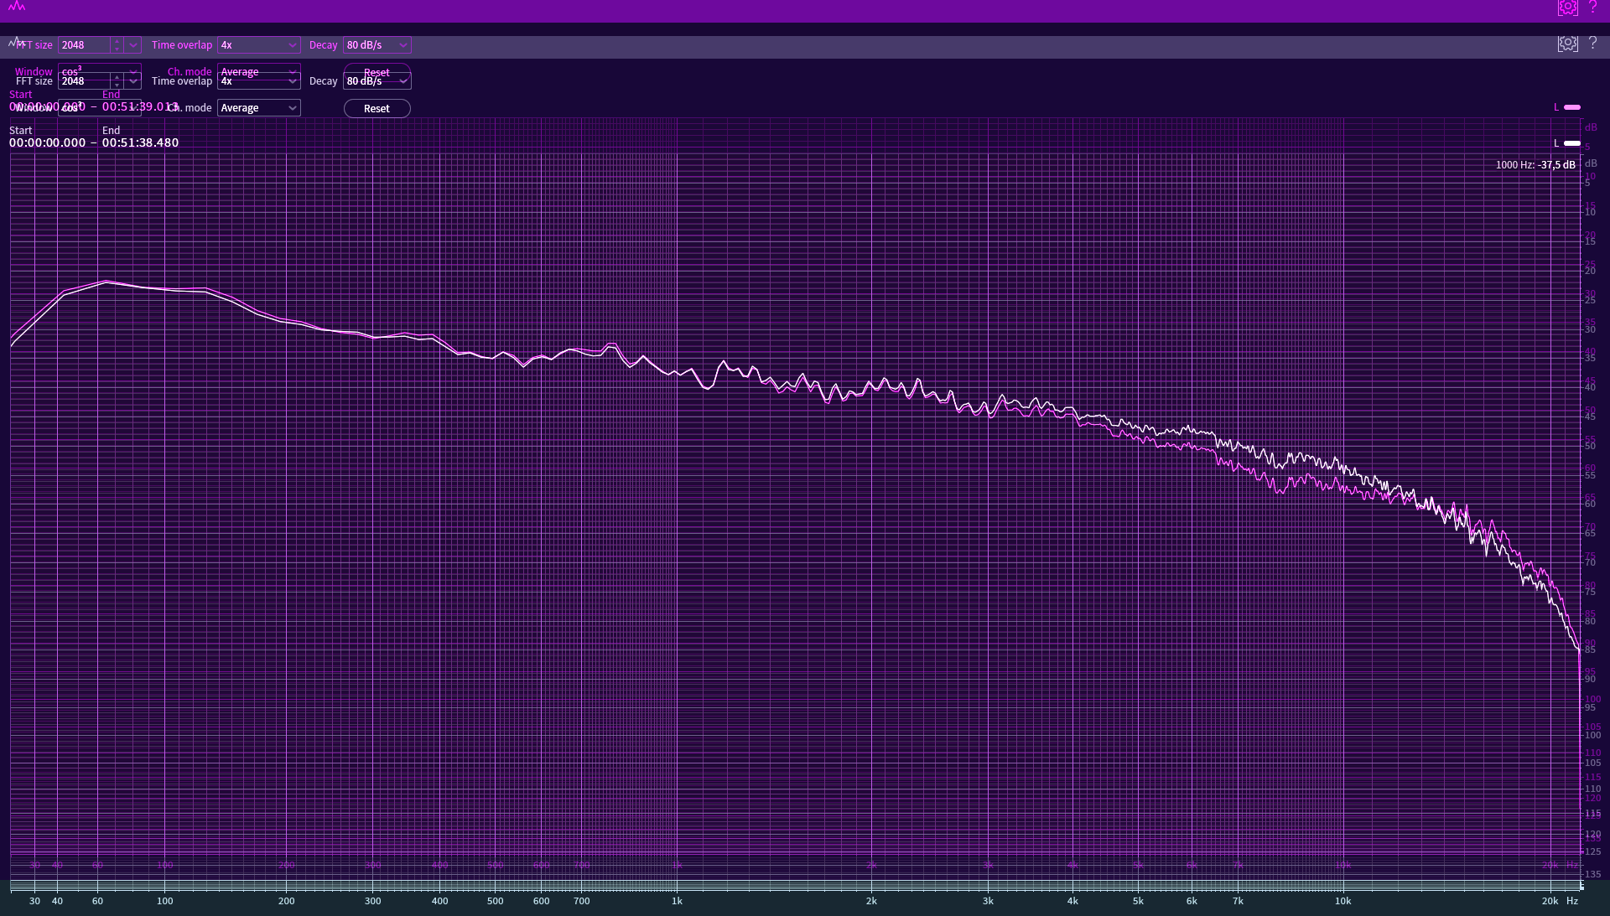This screenshot has width=1610, height=916.
Task: Click the white End time 00:51:38.480
Action: 140,143
